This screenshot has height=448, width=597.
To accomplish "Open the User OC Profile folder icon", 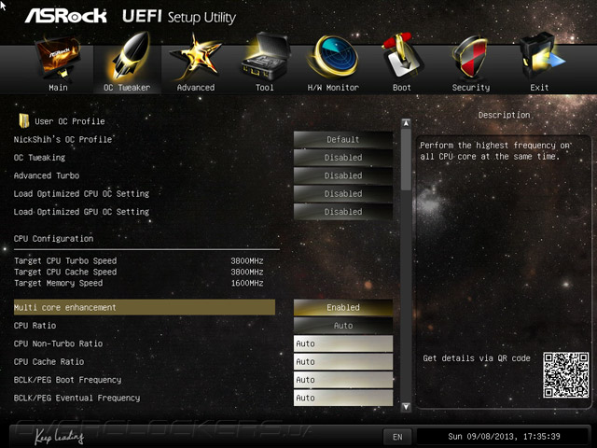I will (24, 120).
